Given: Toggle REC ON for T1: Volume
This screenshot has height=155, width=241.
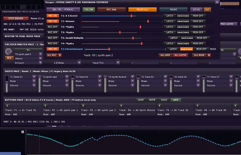Looking at the screenshot, I should pyautogui.click(x=52, y=21).
